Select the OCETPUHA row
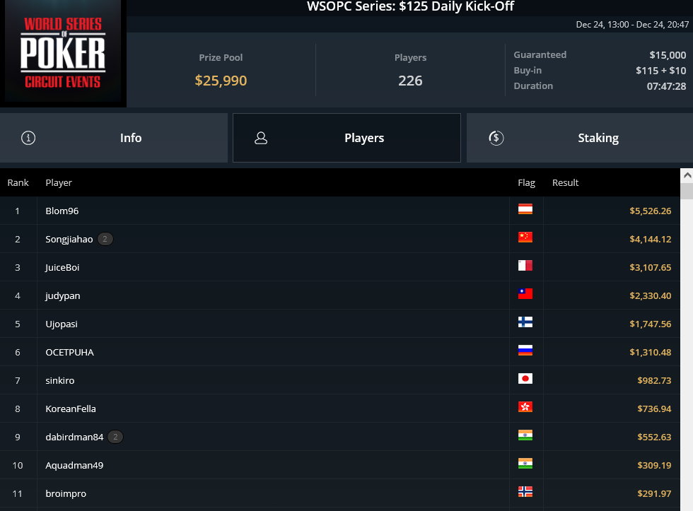Image resolution: width=693 pixels, height=511 pixels. (340, 352)
